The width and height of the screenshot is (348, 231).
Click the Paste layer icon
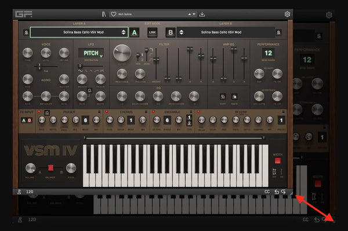point(234,97)
